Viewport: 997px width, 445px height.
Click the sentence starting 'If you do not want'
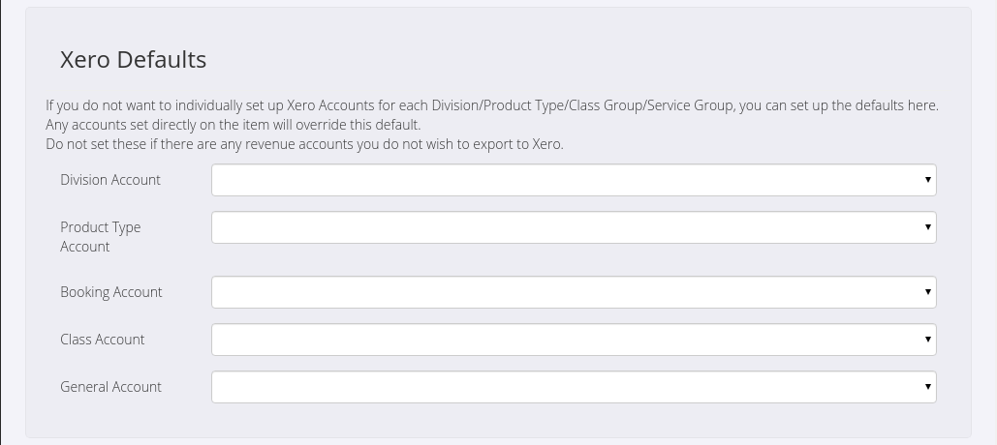point(491,105)
